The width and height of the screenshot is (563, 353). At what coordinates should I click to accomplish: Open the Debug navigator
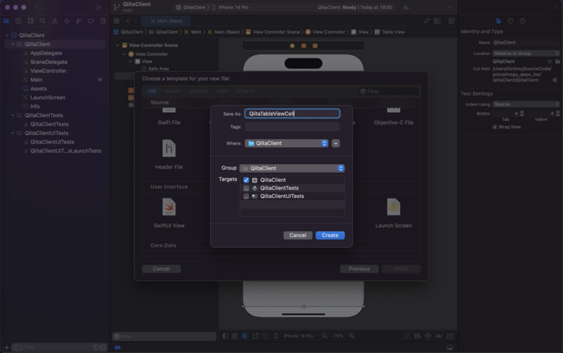point(79,21)
